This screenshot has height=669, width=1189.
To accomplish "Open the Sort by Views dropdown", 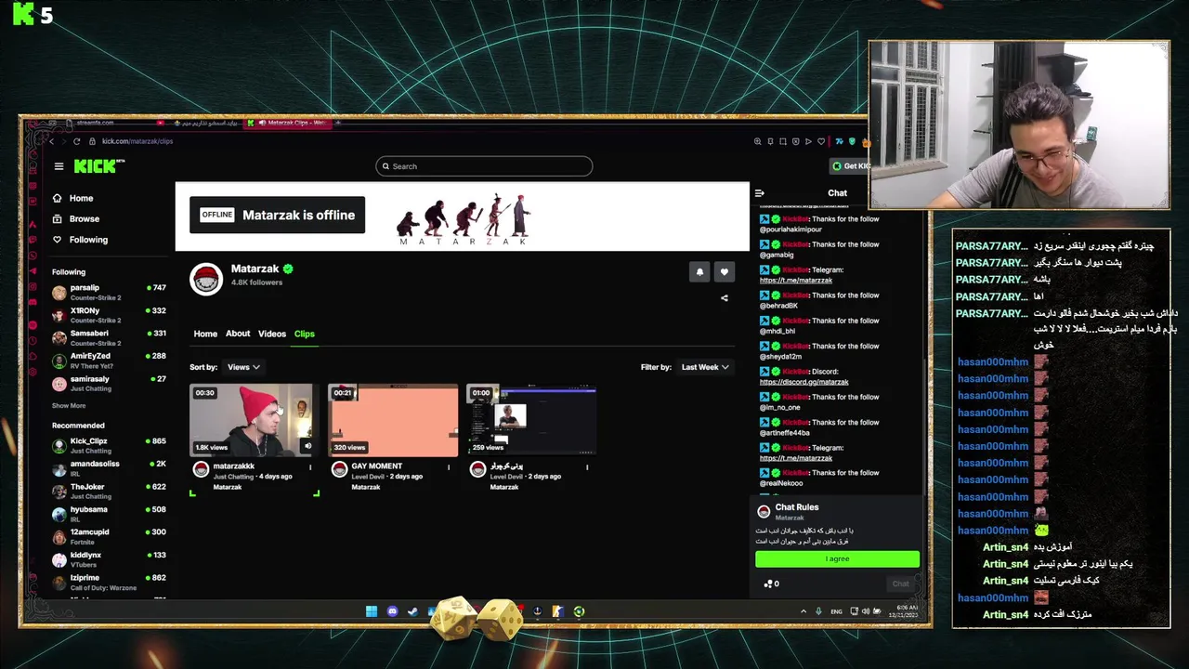I will (x=243, y=367).
